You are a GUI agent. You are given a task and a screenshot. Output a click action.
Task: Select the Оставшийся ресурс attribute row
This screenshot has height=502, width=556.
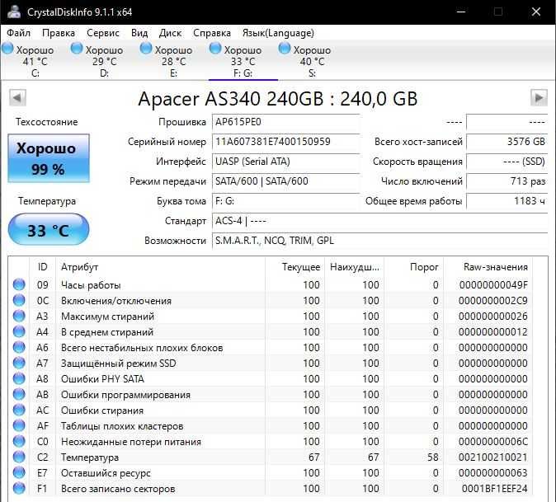click(271, 472)
